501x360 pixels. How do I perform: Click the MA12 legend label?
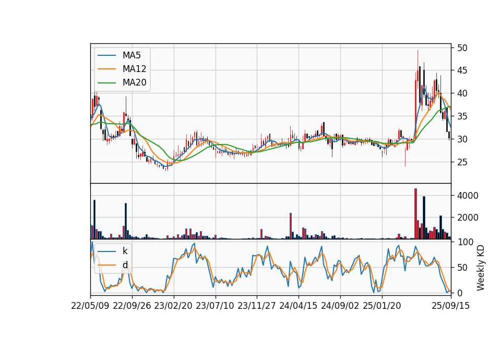click(x=134, y=69)
